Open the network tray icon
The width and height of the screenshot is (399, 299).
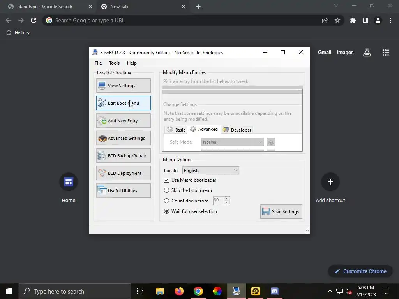point(339,291)
